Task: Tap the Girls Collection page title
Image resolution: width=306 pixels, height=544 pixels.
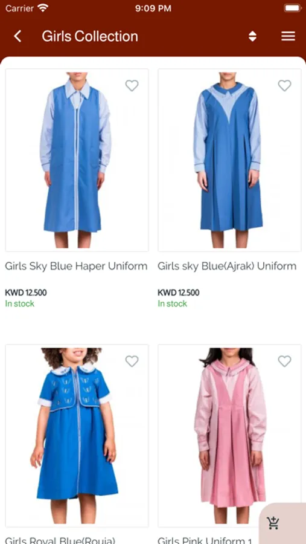Action: [x=90, y=36]
